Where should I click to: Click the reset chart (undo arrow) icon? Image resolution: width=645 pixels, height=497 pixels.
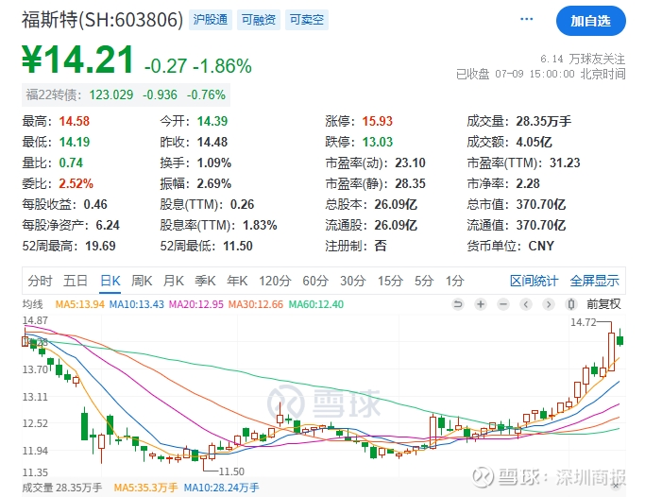(458, 304)
